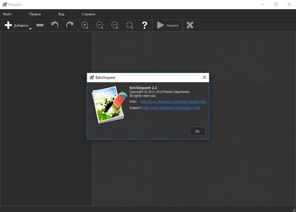Viewport: 296px width, 212px height.
Task: Click the BatchInpaint dialog title icon
Action: pos(92,77)
